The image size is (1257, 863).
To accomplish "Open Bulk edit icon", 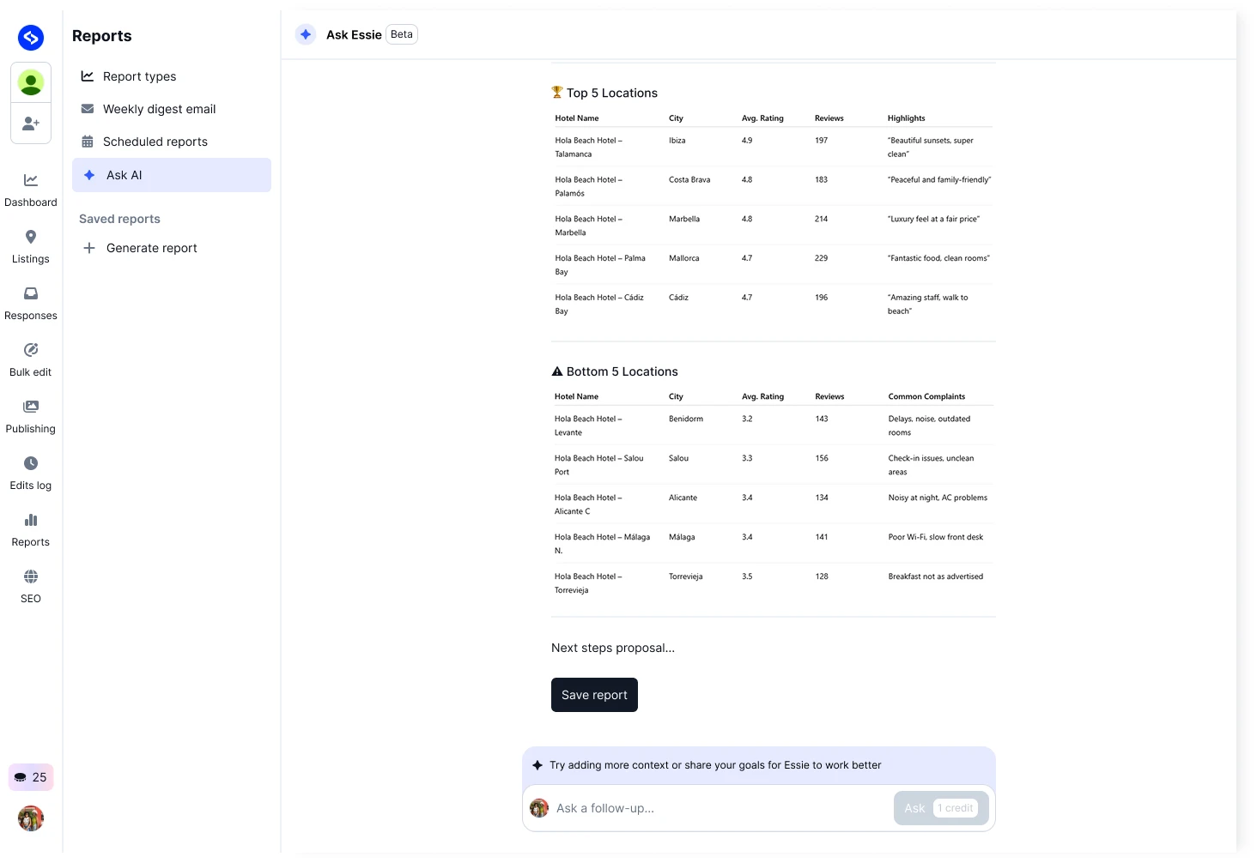I will coord(31,350).
